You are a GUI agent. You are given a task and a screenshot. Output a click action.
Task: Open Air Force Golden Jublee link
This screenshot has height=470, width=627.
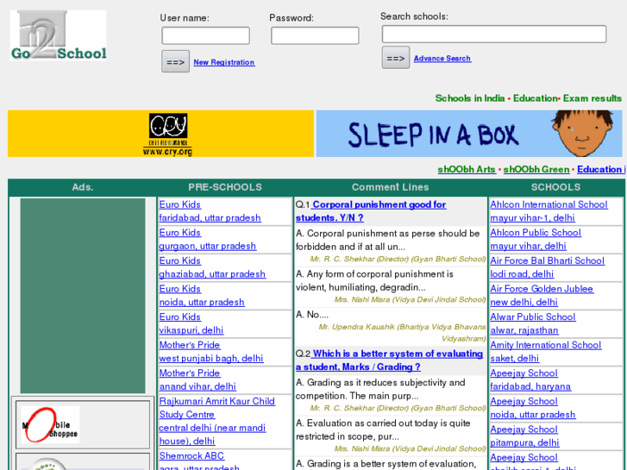pyautogui.click(x=542, y=295)
